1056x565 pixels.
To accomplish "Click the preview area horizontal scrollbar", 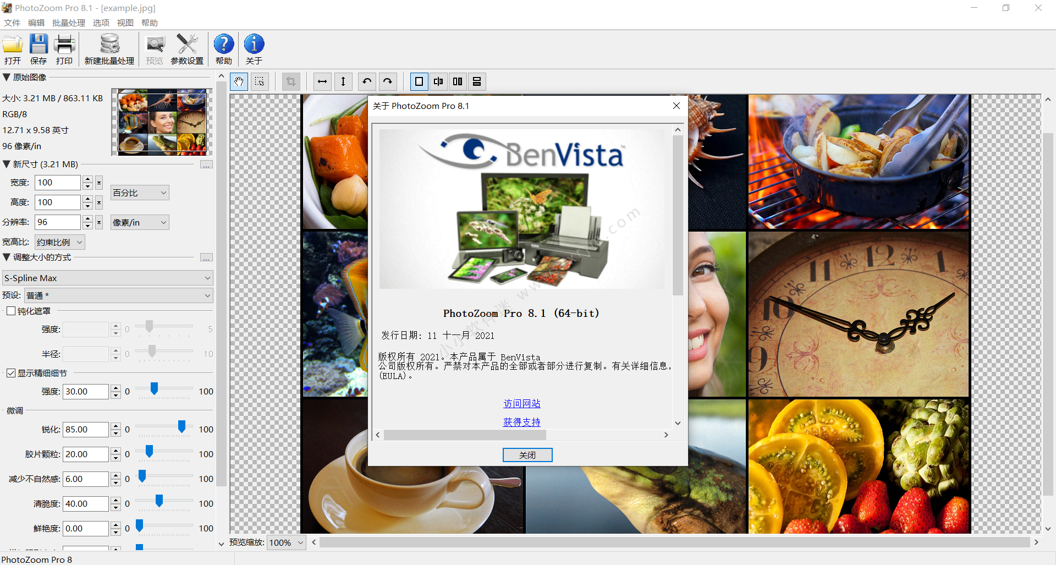I will (674, 542).
